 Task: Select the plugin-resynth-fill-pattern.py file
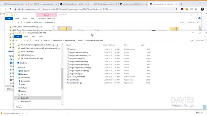point(80,68)
